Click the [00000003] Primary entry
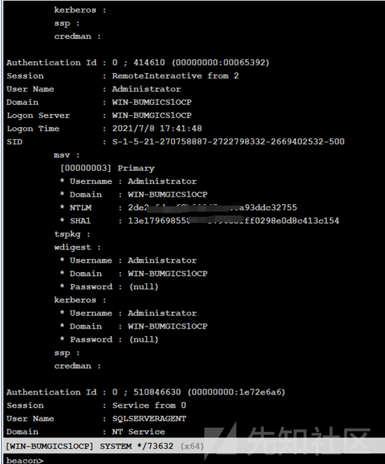The width and height of the screenshot is (385, 464). (107, 168)
